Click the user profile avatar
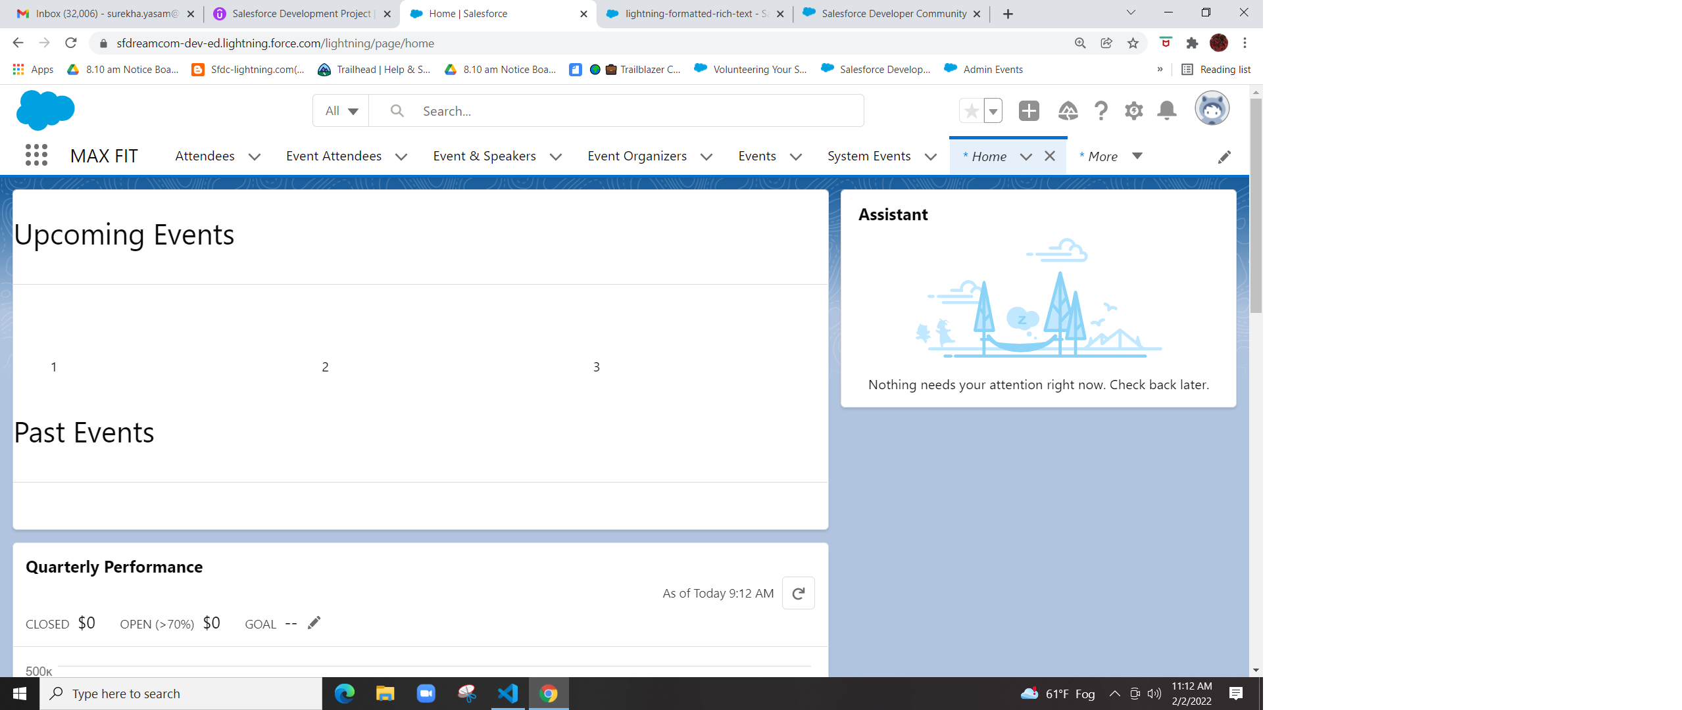Viewport: 1682px width, 710px height. (1212, 109)
